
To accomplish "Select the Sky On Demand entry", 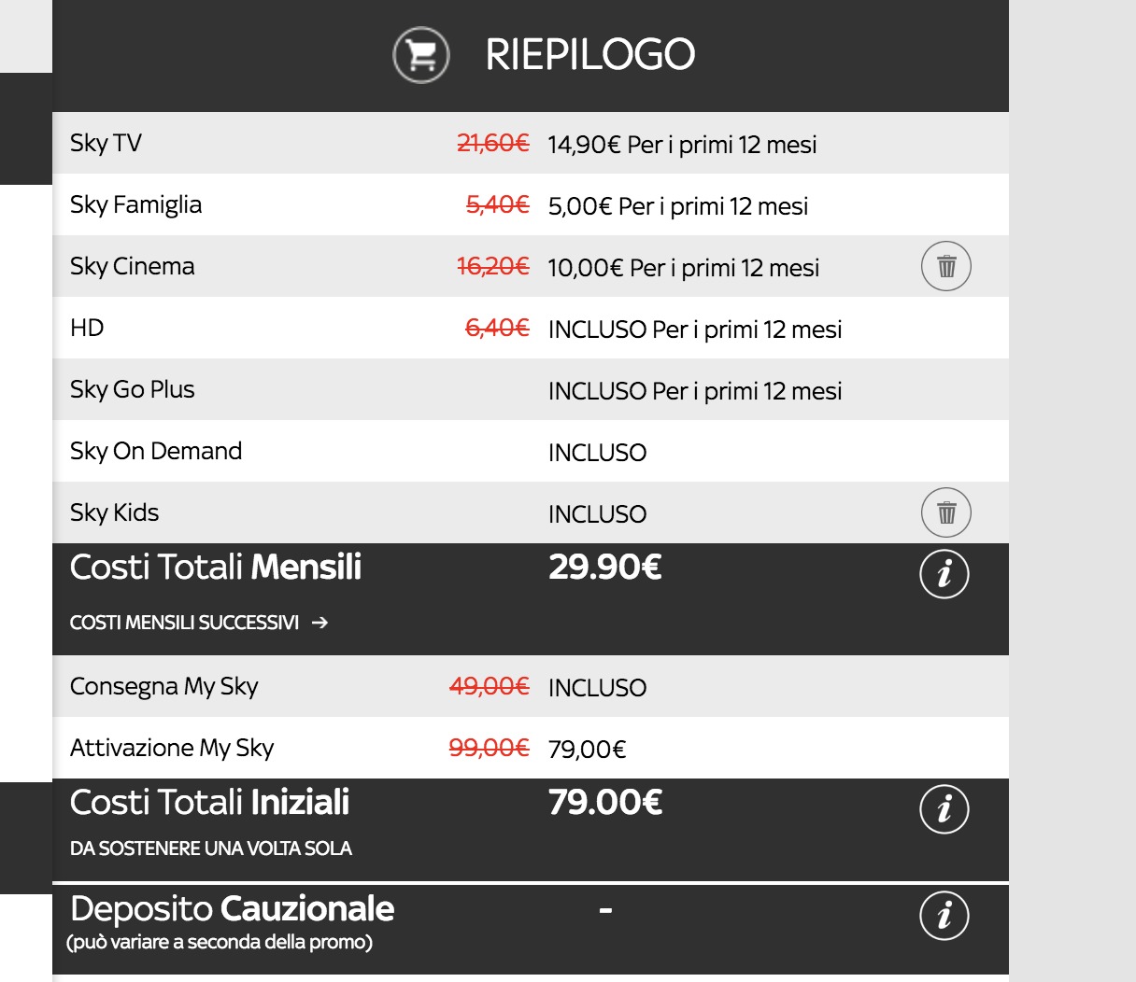I will click(156, 451).
